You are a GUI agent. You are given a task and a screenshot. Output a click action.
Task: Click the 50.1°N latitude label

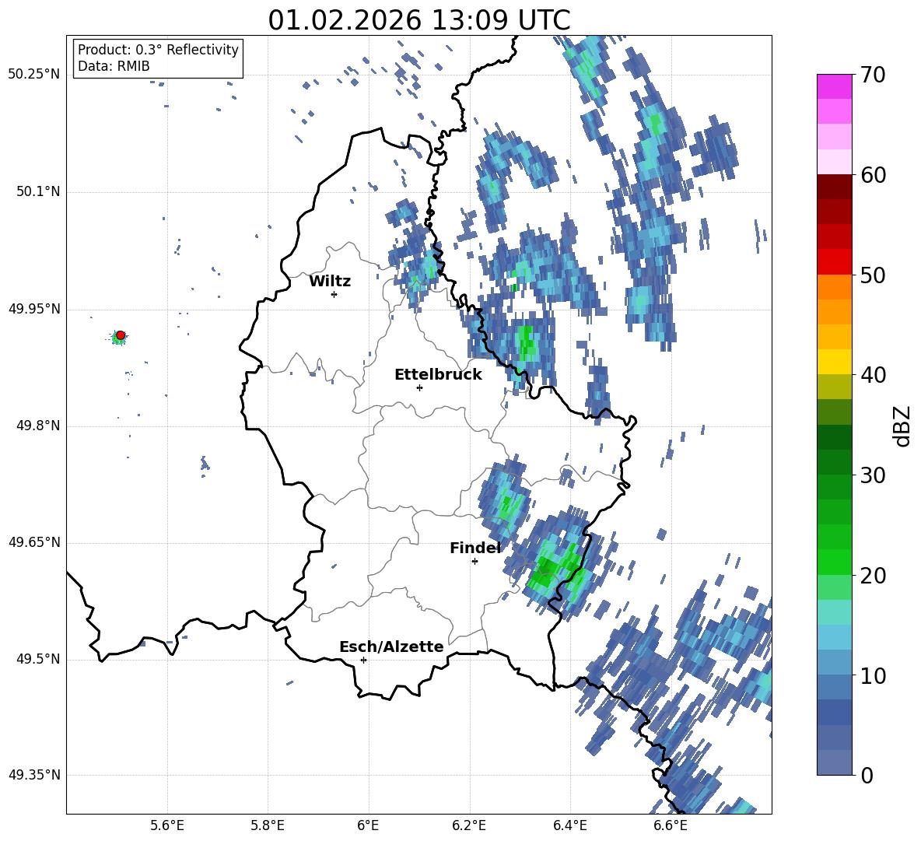pyautogui.click(x=38, y=191)
